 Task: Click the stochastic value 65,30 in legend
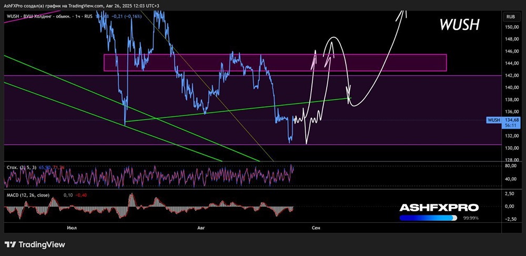[46, 167]
